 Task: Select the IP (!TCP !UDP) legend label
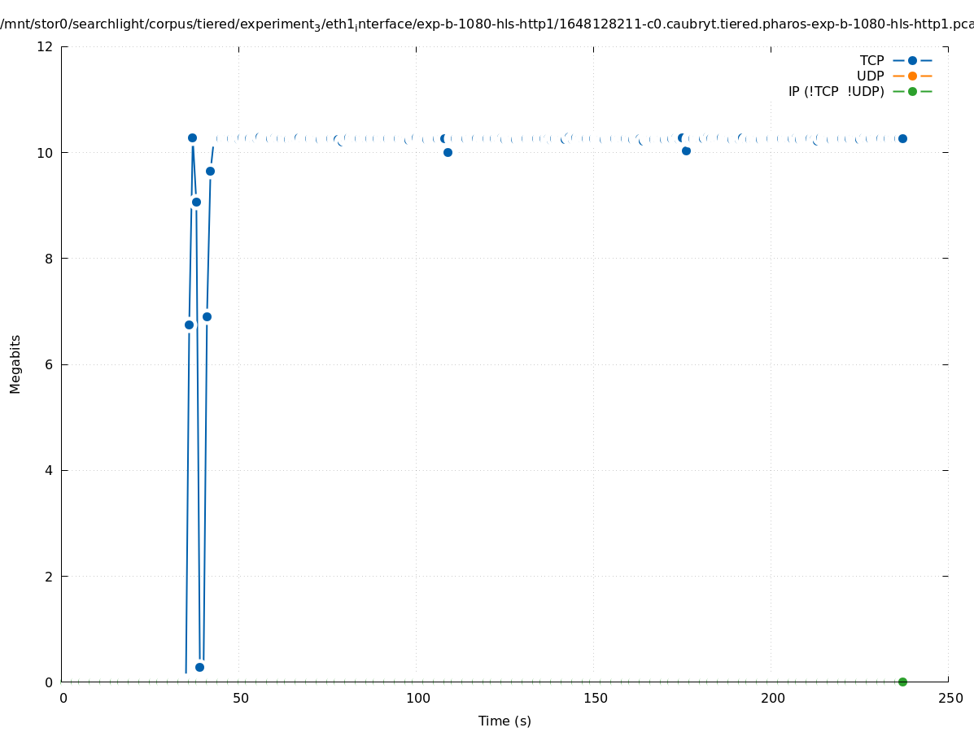pyautogui.click(x=836, y=91)
